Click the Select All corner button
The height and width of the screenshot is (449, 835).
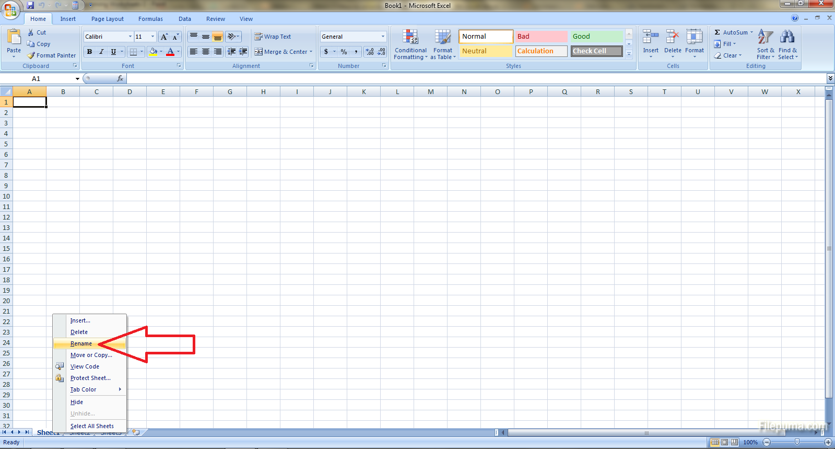click(x=6, y=91)
